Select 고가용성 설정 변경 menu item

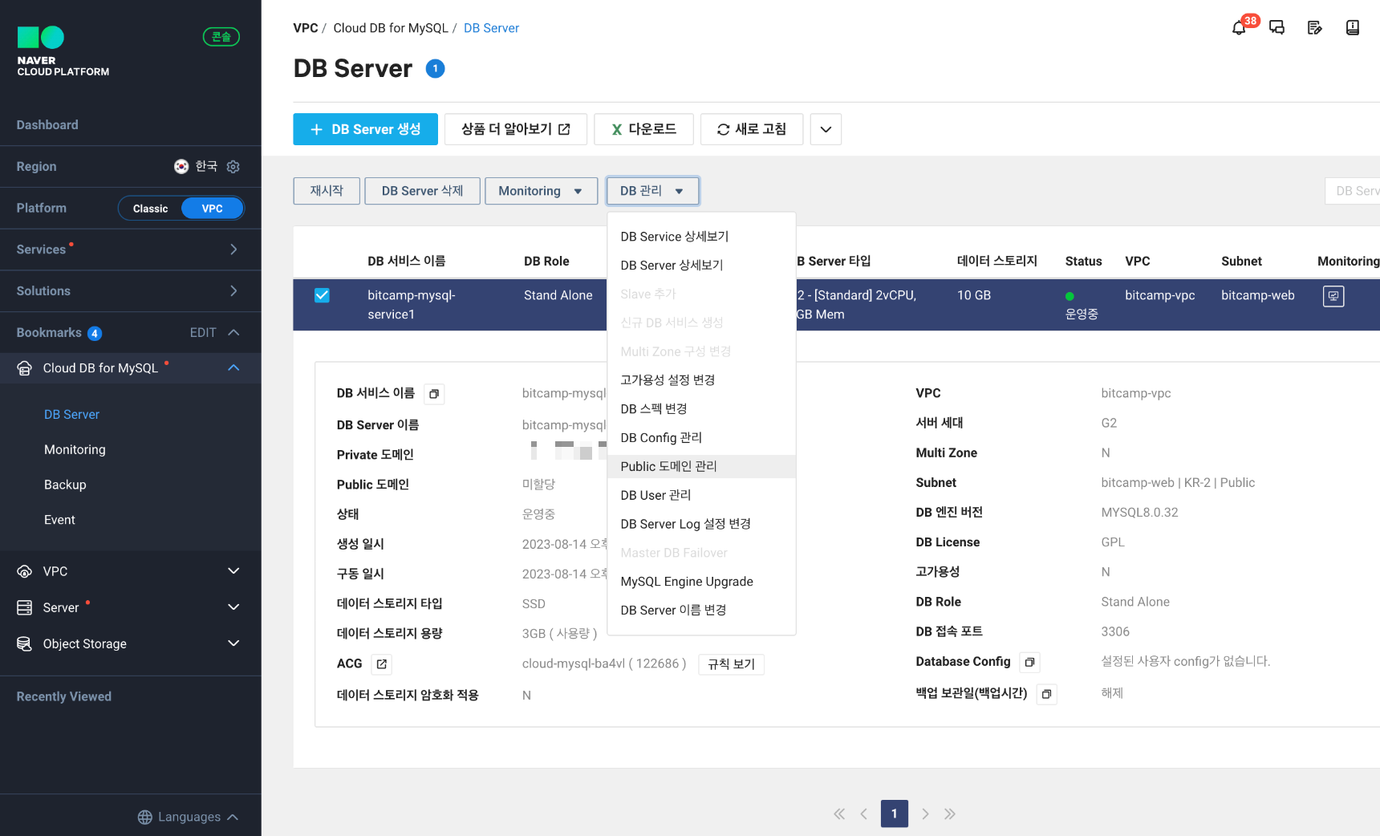point(702,380)
